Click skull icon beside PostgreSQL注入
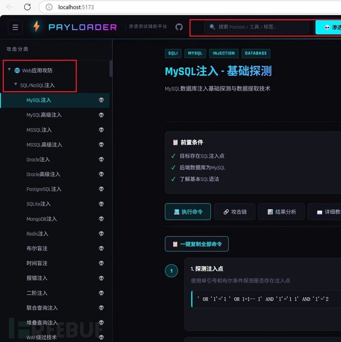This screenshot has width=341, height=342. pyautogui.click(x=101, y=189)
